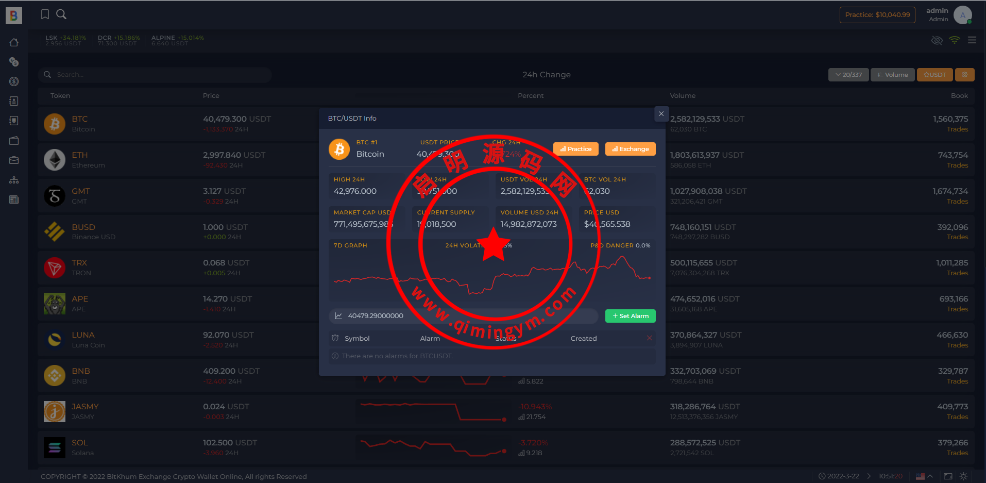The image size is (986, 483).
Task: Open the US flag language selector
Action: click(920, 476)
